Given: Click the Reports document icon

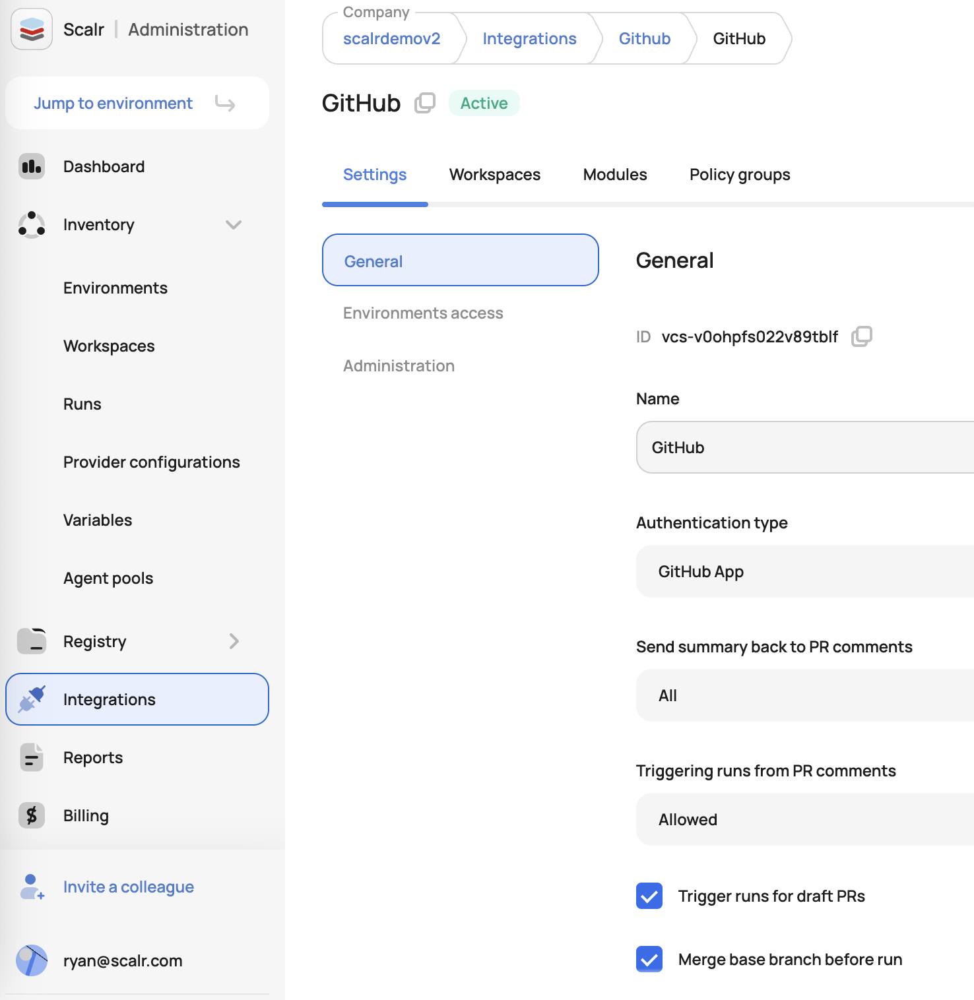Looking at the screenshot, I should pos(32,757).
